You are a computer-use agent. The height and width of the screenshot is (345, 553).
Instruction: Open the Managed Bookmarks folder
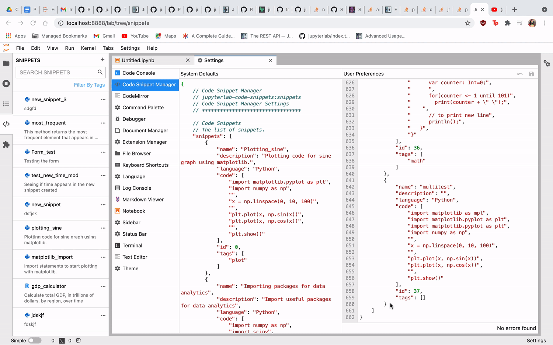click(x=59, y=36)
